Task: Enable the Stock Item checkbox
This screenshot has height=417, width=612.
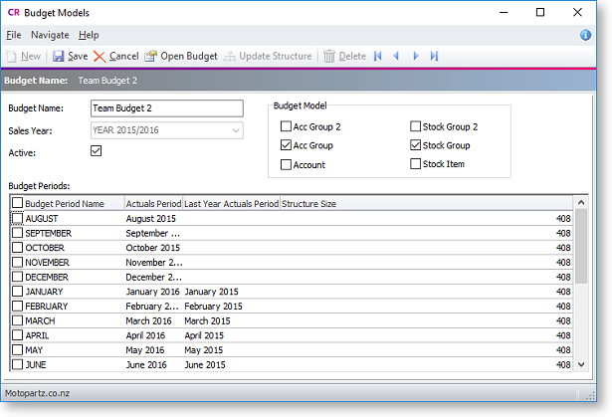Action: point(416,163)
